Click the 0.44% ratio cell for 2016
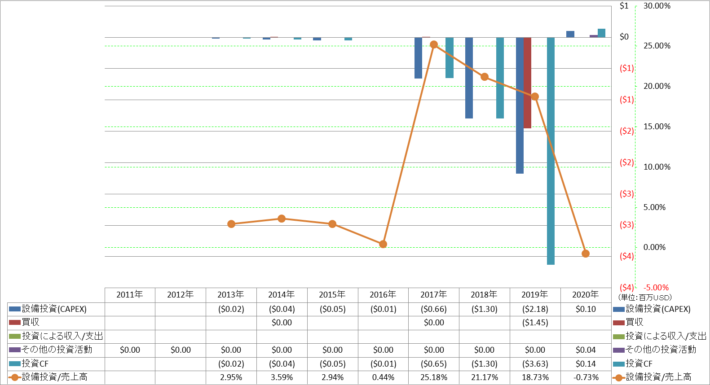 (x=383, y=377)
